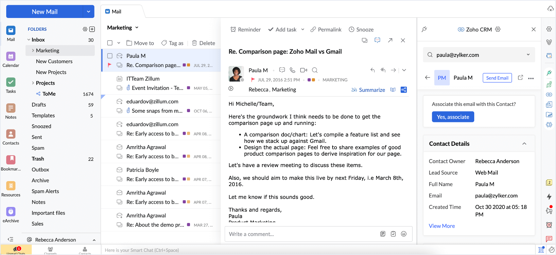Open the Notes app icon
The width and height of the screenshot is (556, 255).
[11, 108]
